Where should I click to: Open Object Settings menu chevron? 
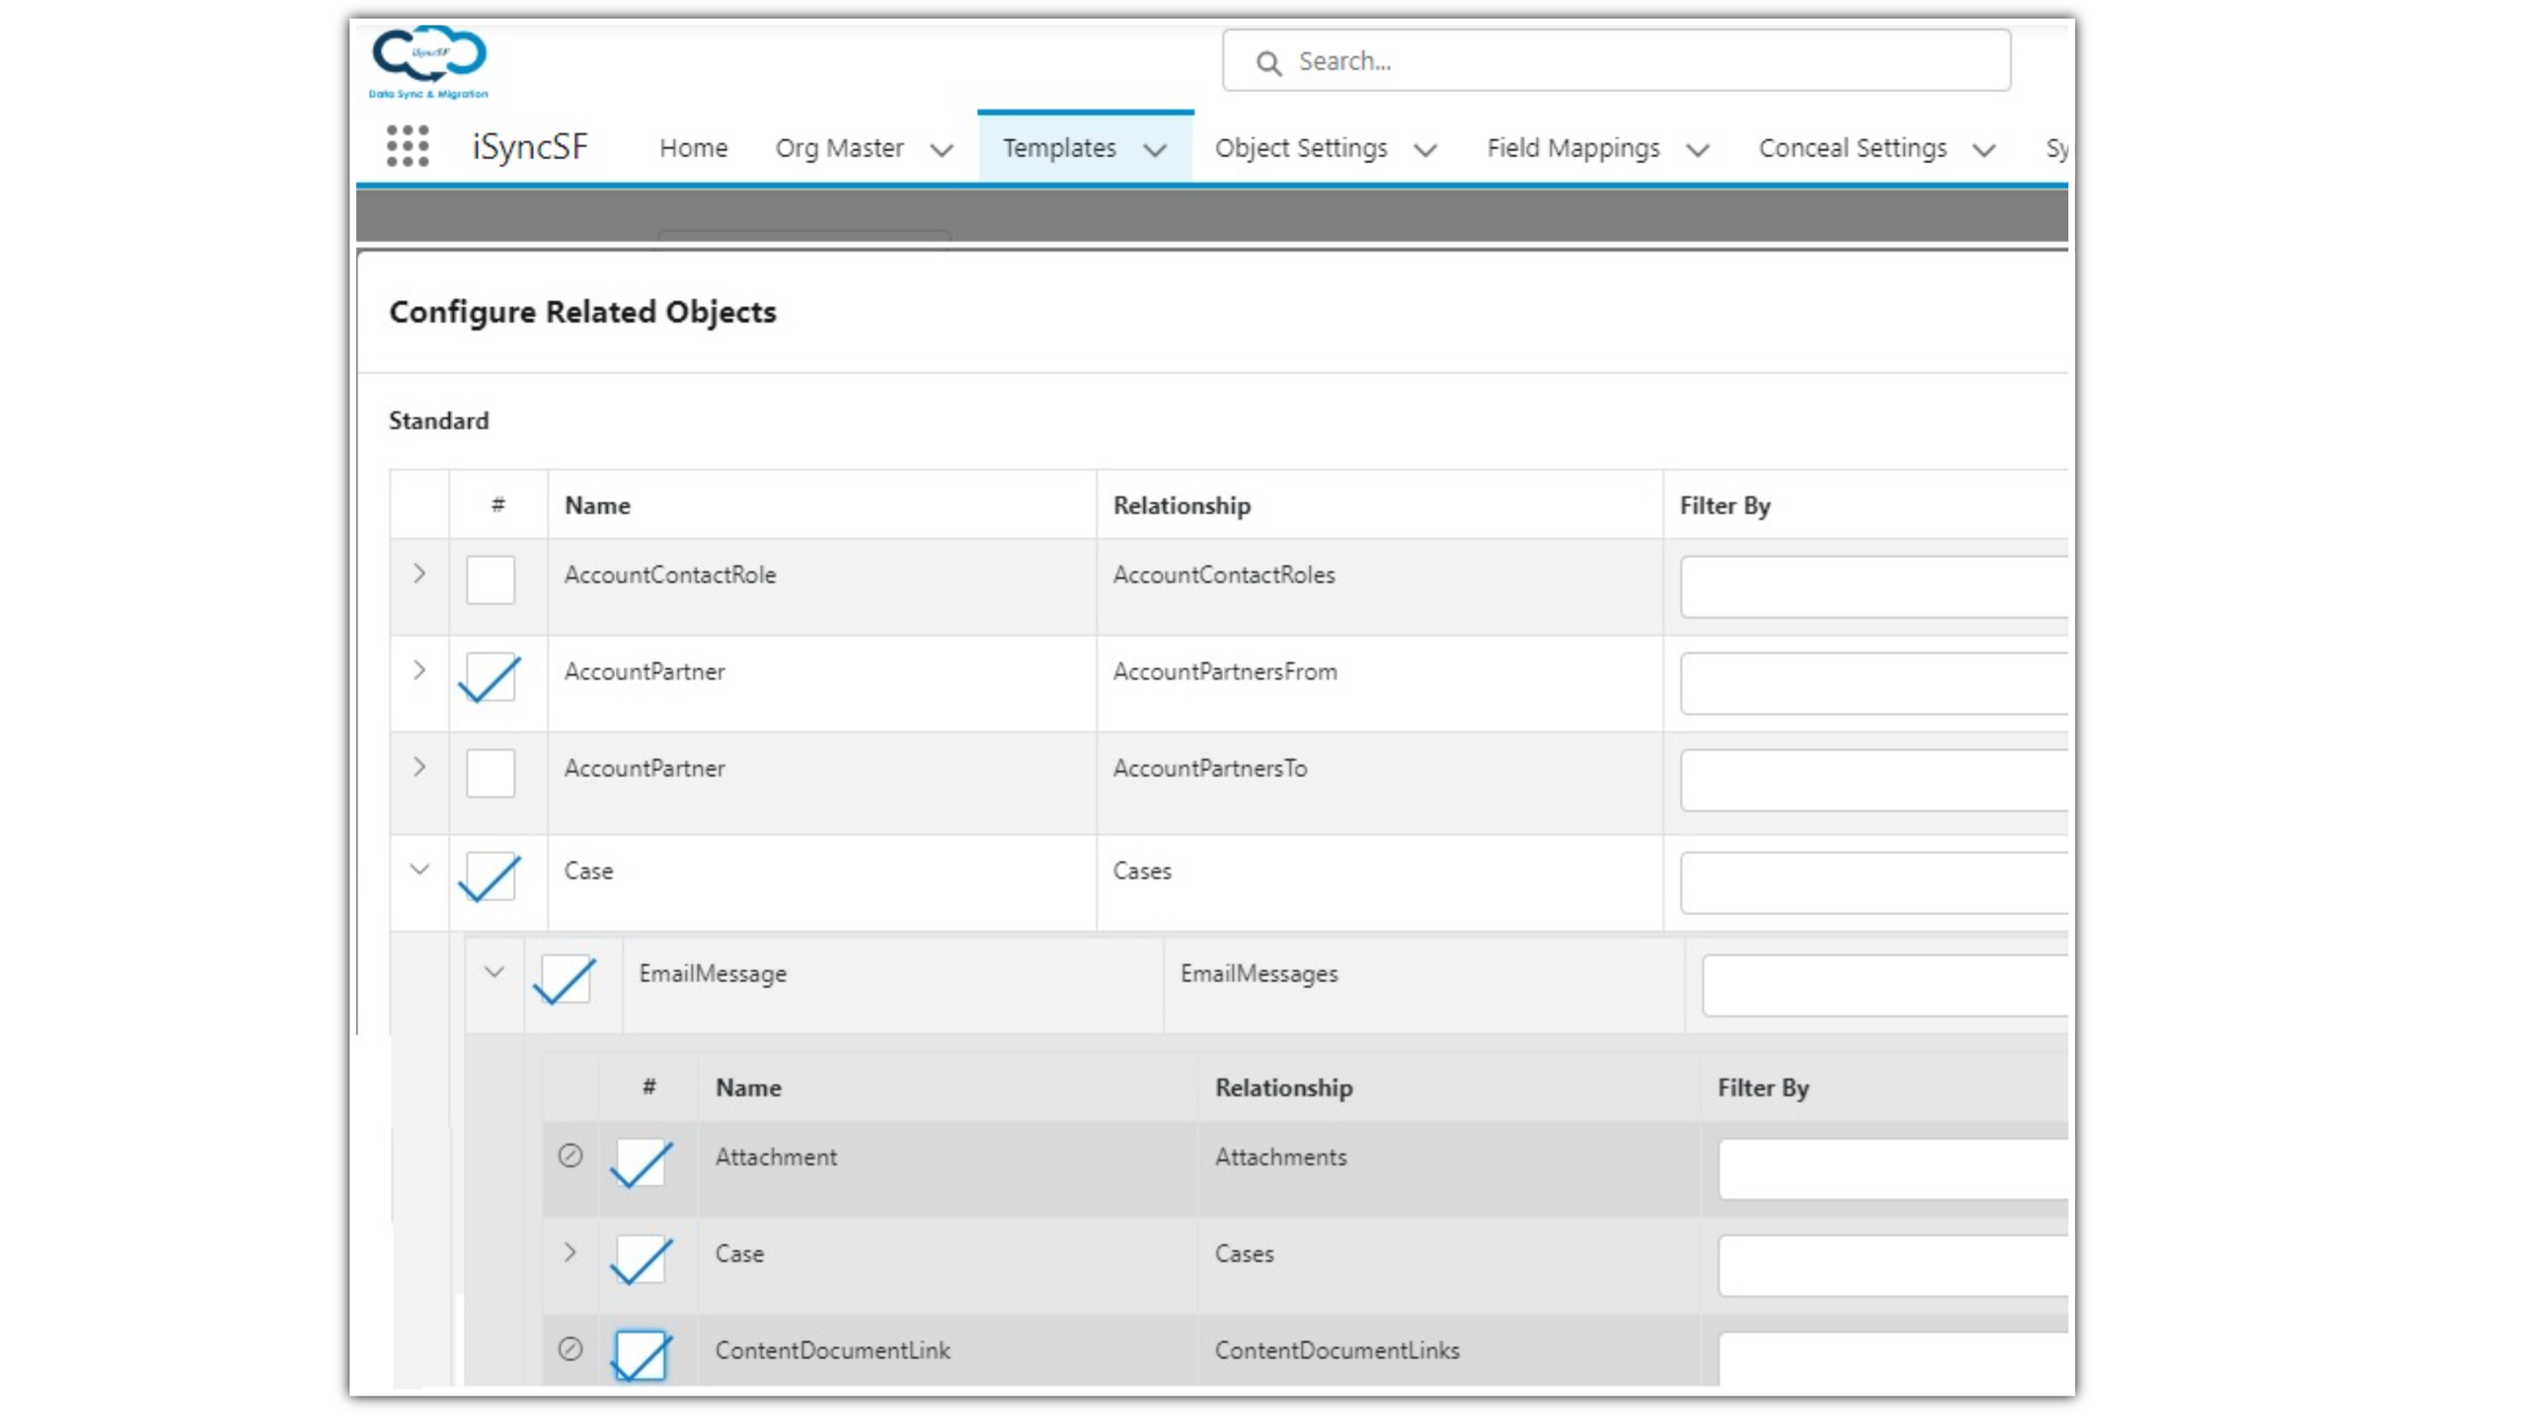(x=1425, y=150)
